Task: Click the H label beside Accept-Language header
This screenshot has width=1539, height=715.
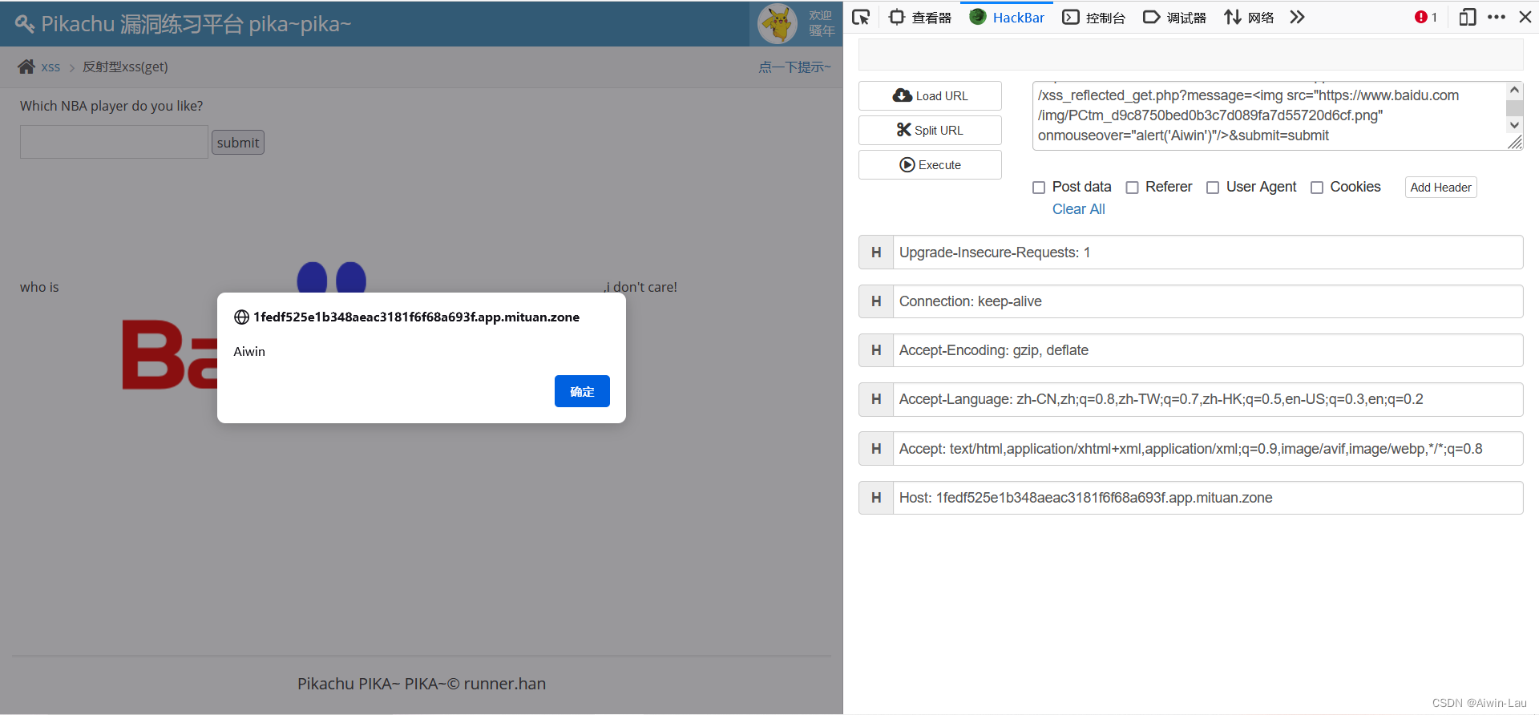Action: pyautogui.click(x=876, y=399)
